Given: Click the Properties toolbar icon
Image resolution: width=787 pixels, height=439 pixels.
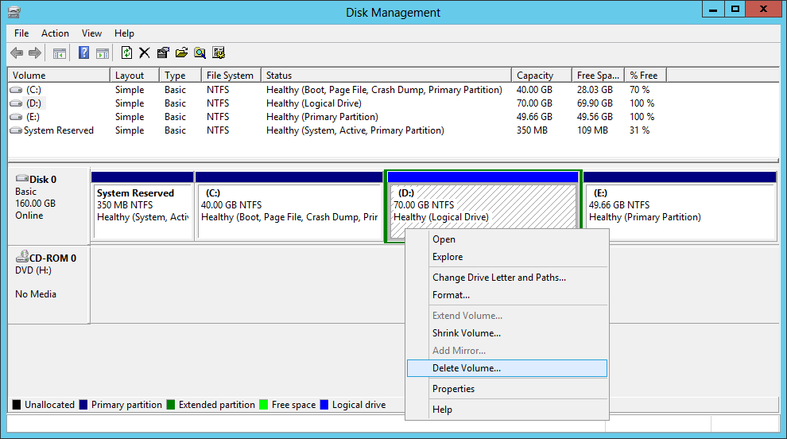Looking at the screenshot, I should coord(163,52).
